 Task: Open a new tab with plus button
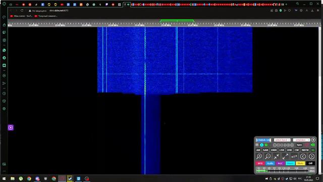point(286,5)
